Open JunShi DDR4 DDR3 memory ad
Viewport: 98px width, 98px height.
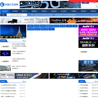click(x=88, y=30)
